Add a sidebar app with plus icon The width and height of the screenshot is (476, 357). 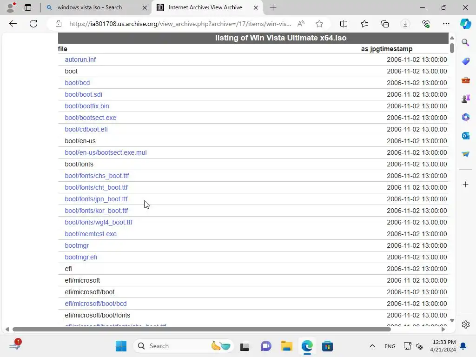coord(465,184)
